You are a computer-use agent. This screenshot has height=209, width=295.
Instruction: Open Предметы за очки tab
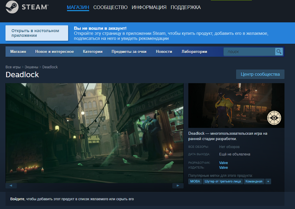pyautogui.click(x=129, y=52)
